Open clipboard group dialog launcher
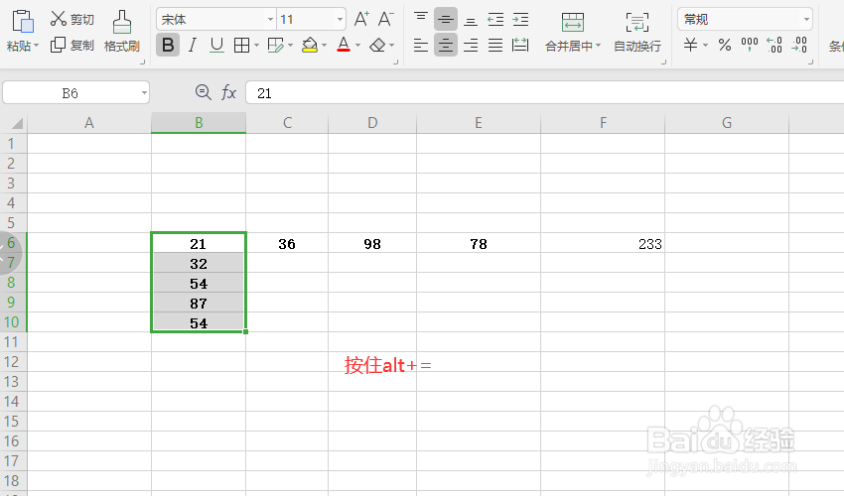Image resolution: width=844 pixels, height=496 pixels. point(143,62)
